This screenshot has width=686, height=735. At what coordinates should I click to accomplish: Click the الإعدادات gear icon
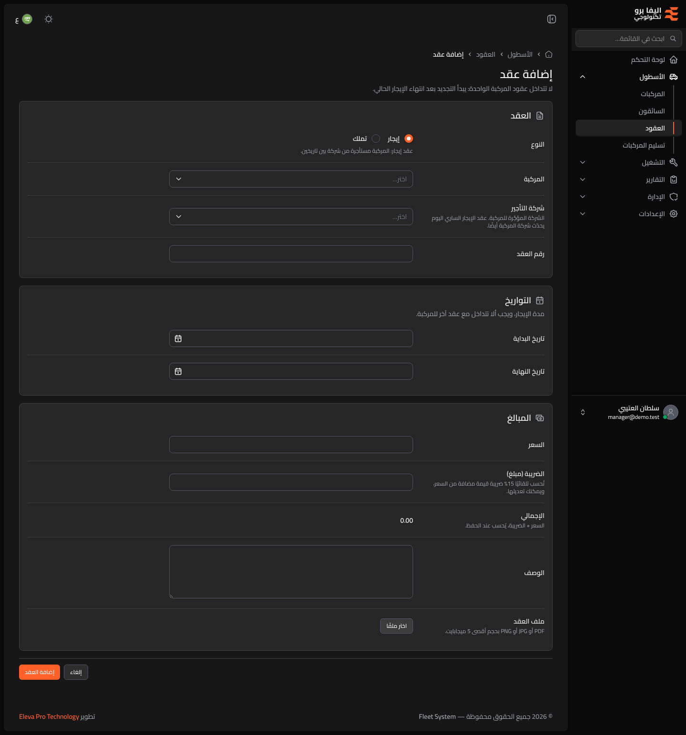674,214
